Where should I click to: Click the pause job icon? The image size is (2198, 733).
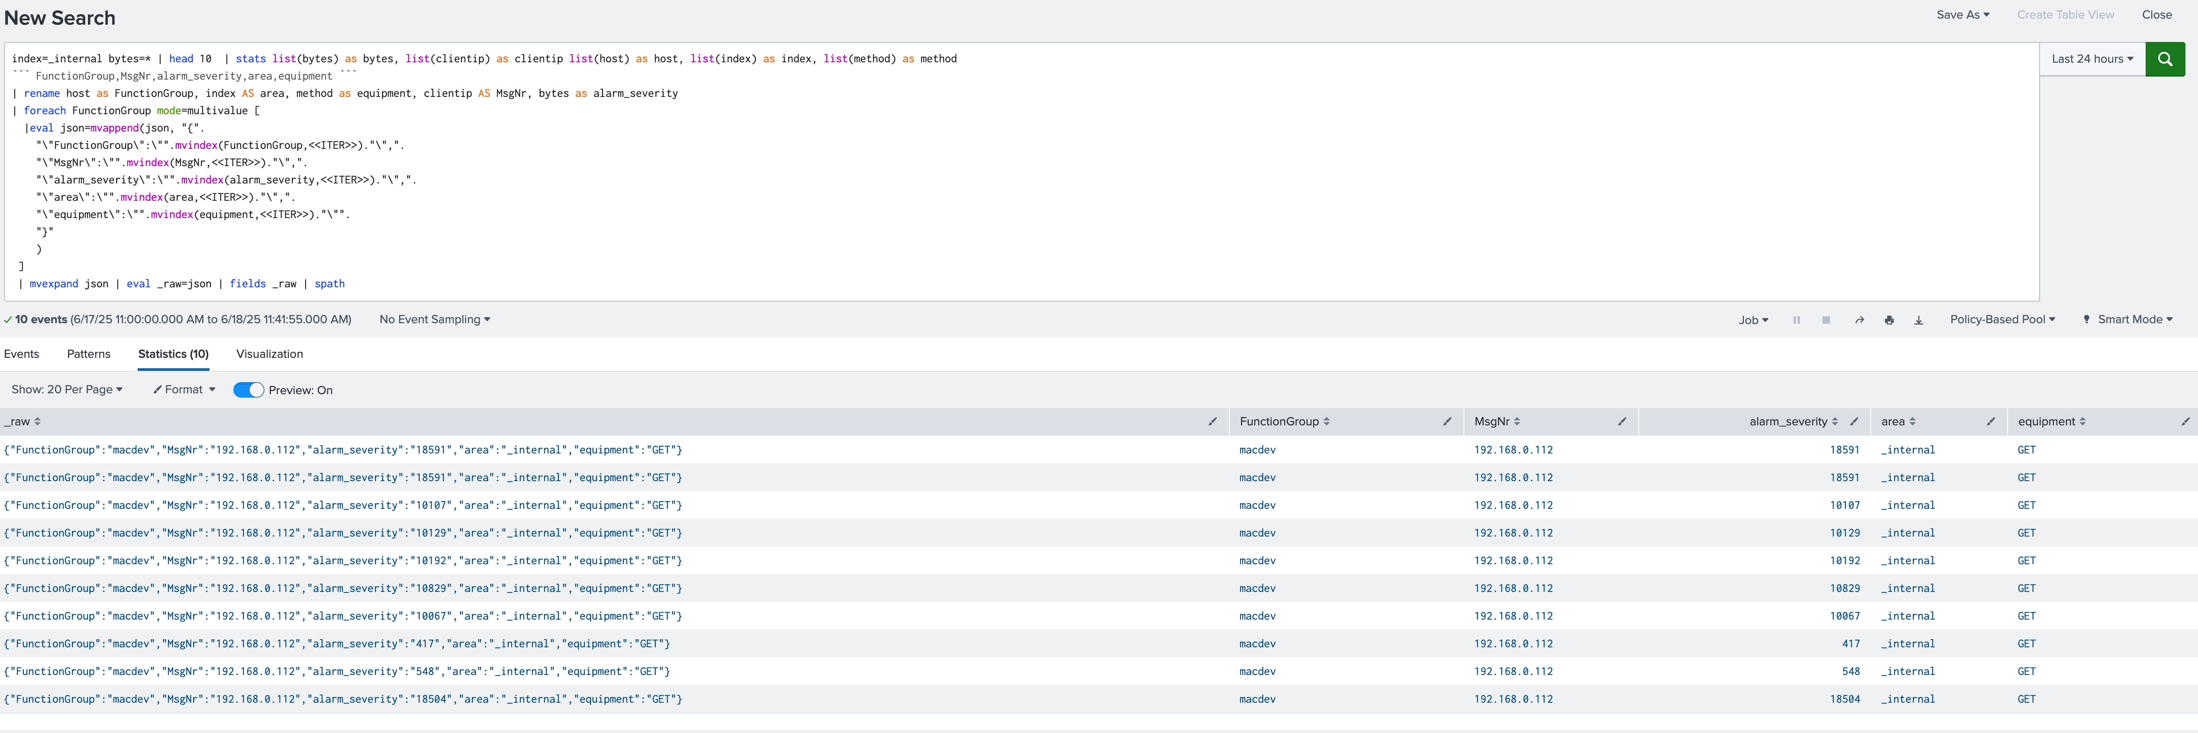pyautogui.click(x=1796, y=320)
